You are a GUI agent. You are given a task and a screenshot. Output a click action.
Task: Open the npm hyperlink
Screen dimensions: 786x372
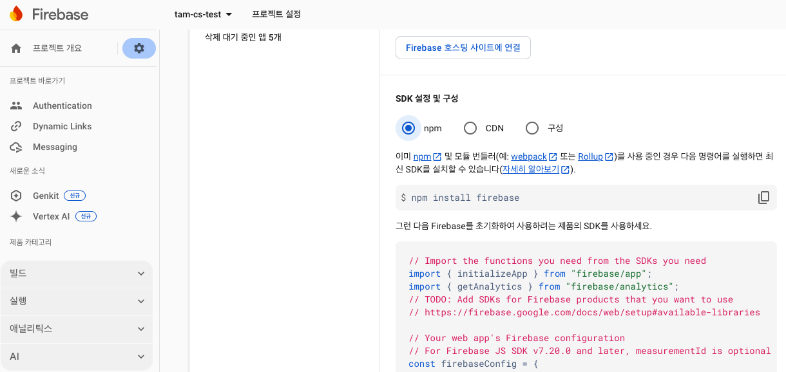(422, 156)
